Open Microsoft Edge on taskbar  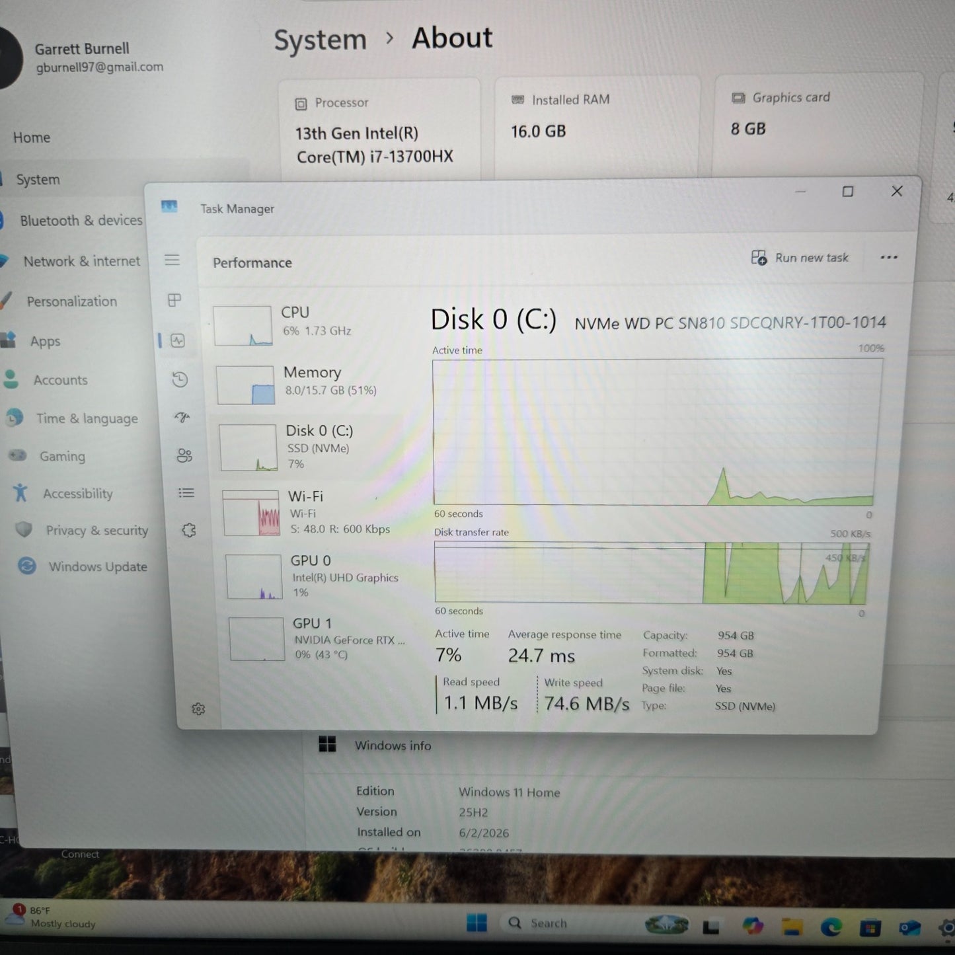[x=831, y=928]
